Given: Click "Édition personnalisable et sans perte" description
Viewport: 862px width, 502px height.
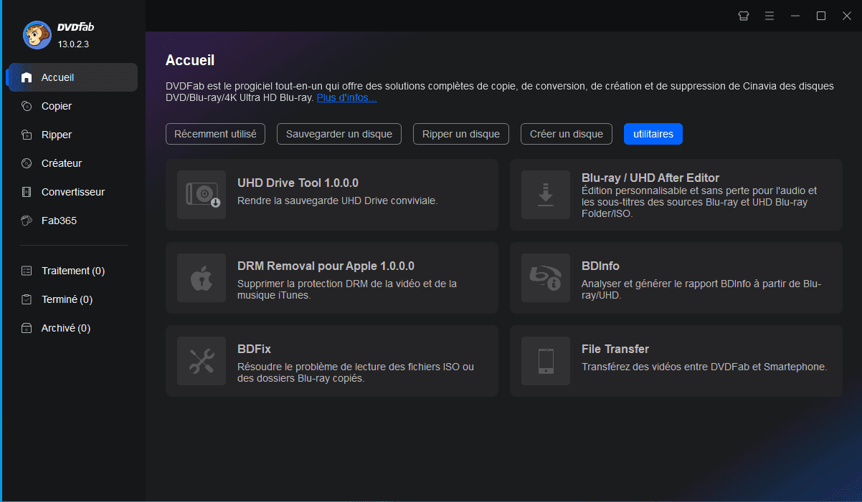Looking at the screenshot, I should 699,202.
